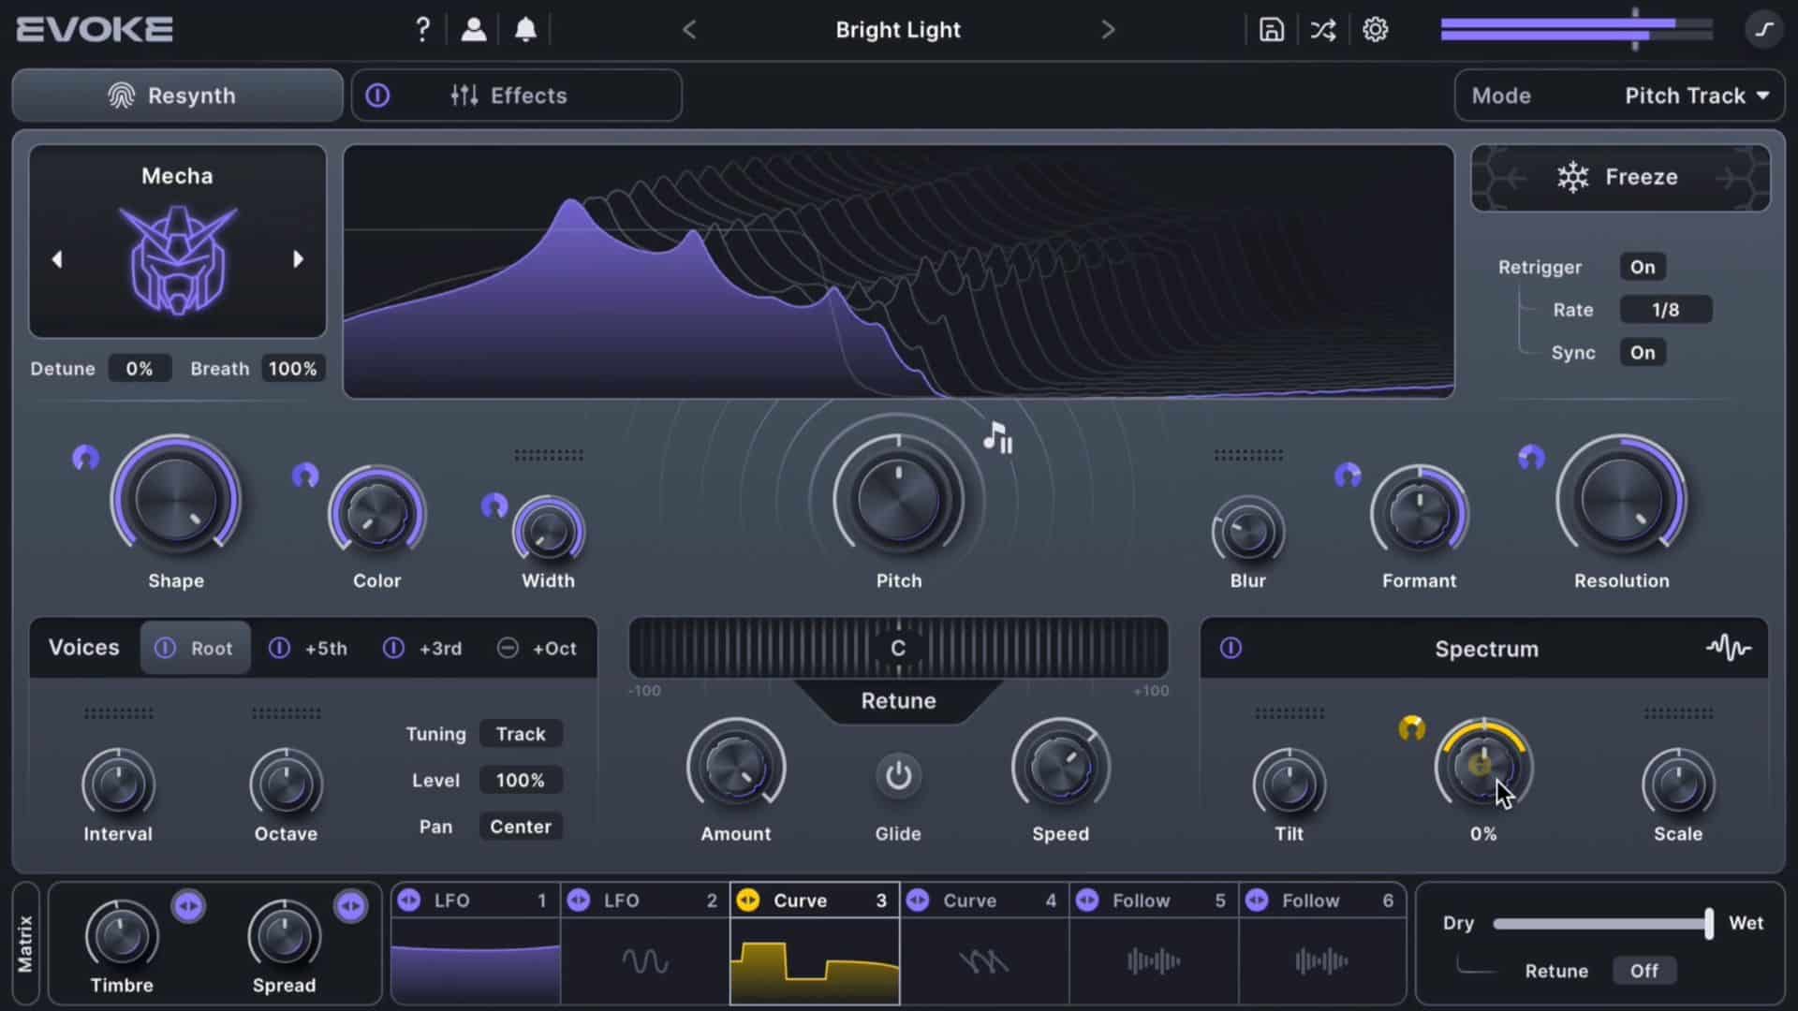Open the Mode Pitch Track dropdown

1695,95
